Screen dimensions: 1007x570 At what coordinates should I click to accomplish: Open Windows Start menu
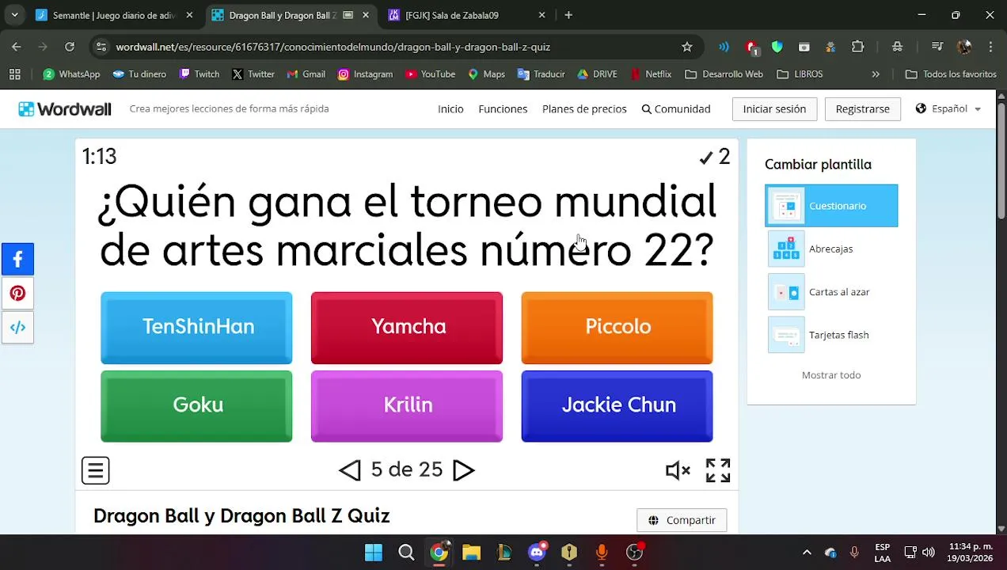point(374,553)
